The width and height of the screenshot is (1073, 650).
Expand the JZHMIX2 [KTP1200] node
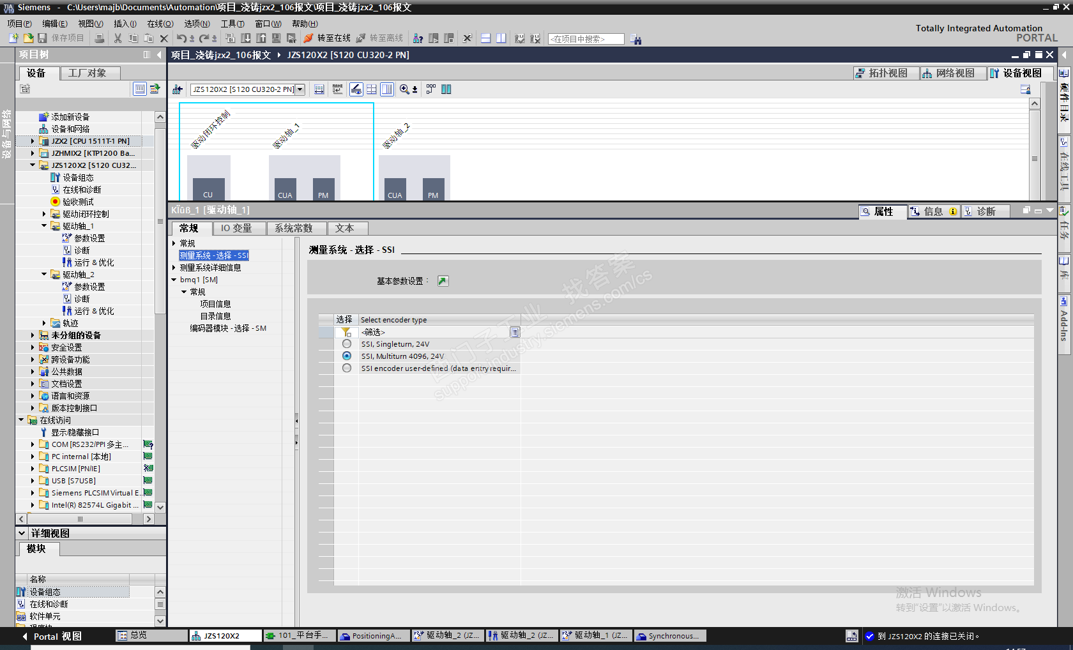(33, 153)
